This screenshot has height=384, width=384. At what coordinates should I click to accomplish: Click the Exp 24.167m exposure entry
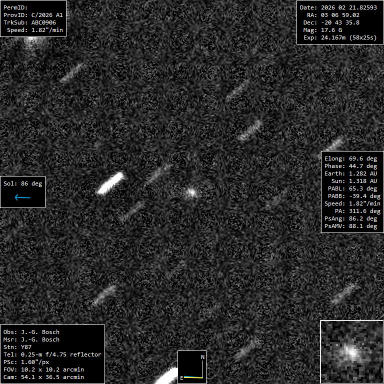340,37
